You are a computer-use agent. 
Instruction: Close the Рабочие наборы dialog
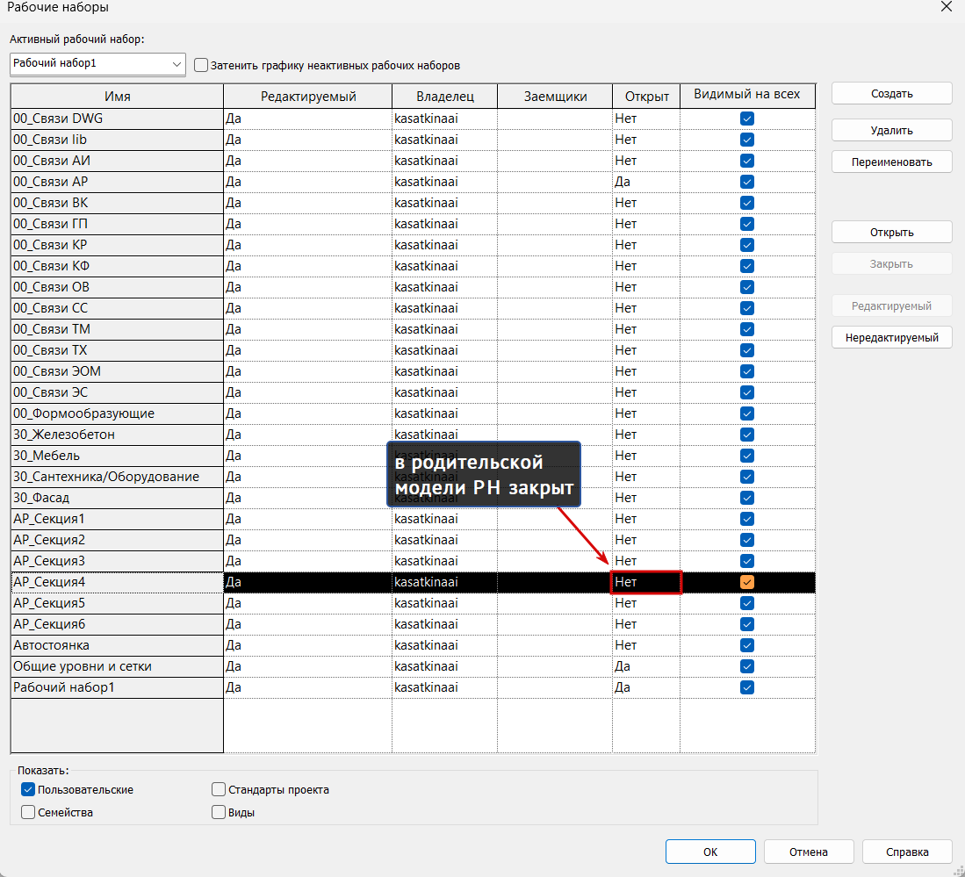pos(946,7)
